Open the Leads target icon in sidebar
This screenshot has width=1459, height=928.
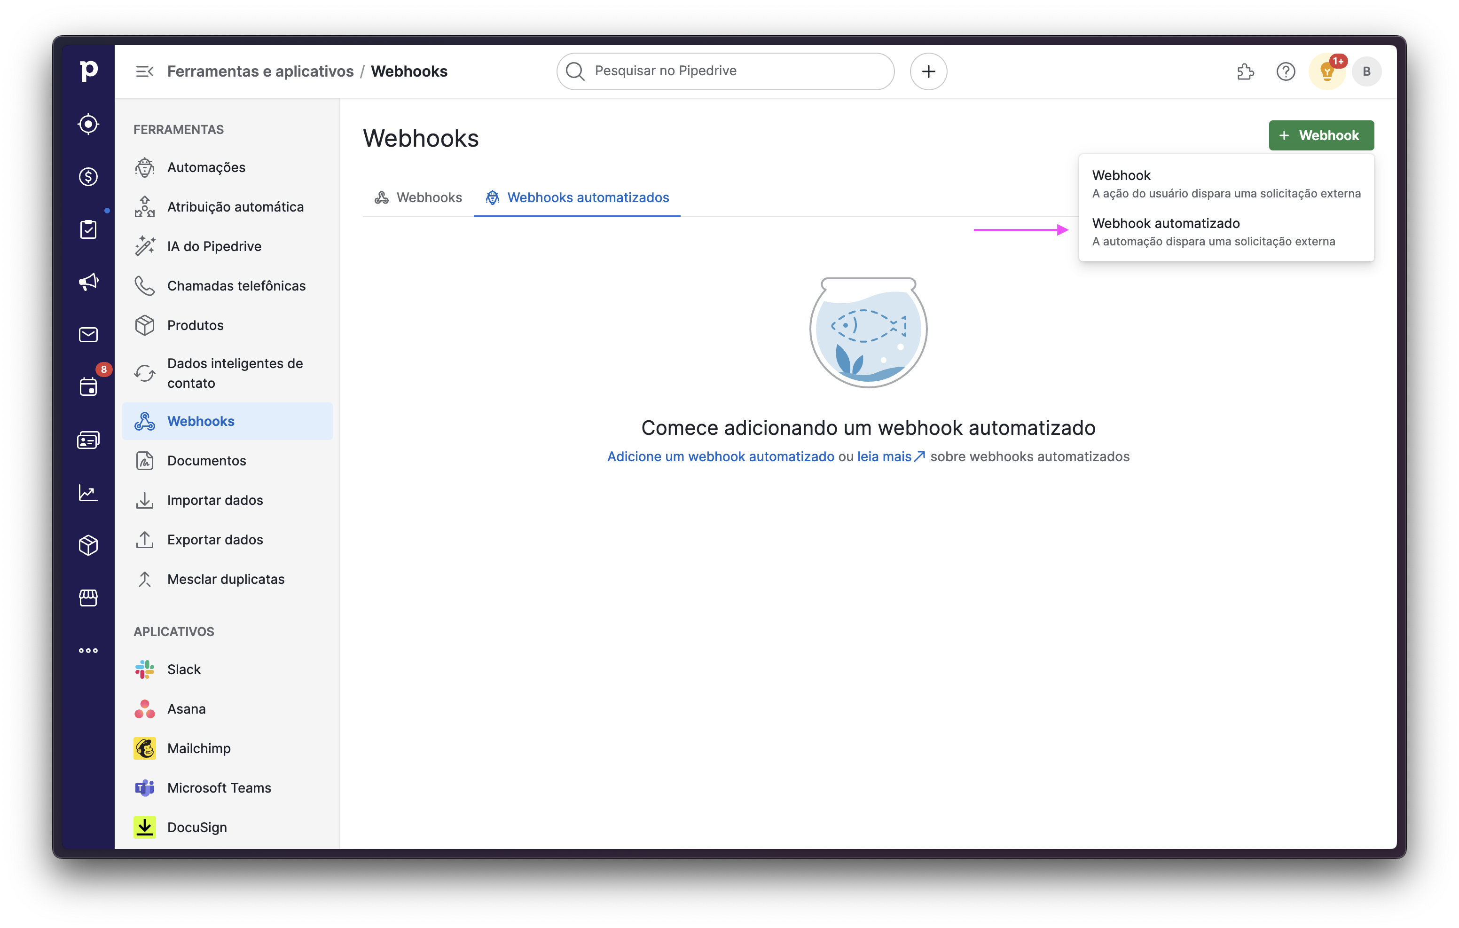88,124
